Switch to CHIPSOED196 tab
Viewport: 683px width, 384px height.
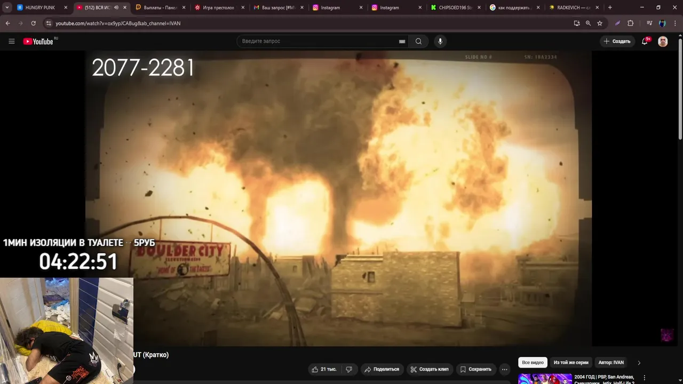456,7
